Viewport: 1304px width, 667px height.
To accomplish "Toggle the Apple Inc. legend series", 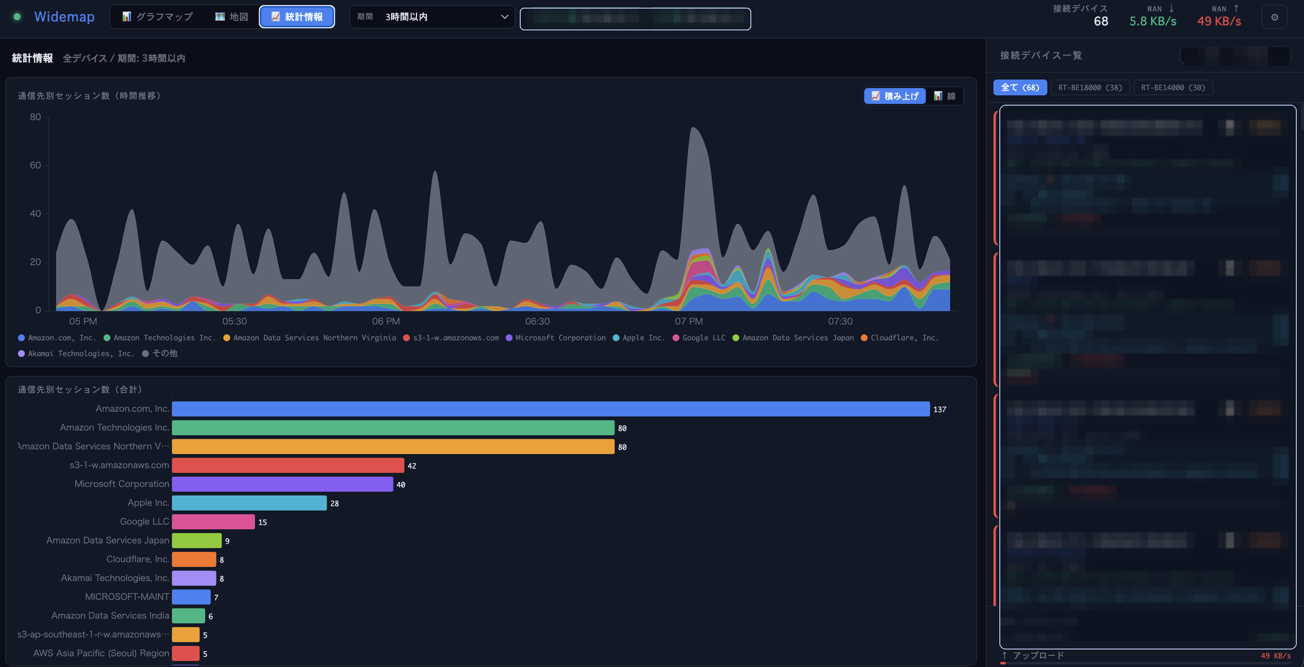I will click(x=639, y=337).
